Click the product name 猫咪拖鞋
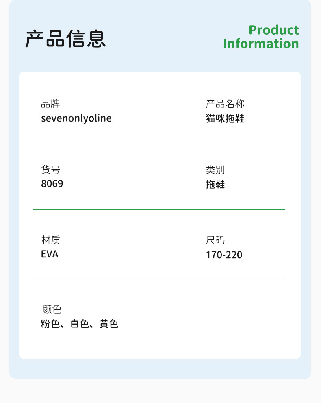Screen dimensions: 321x403 click(x=225, y=119)
